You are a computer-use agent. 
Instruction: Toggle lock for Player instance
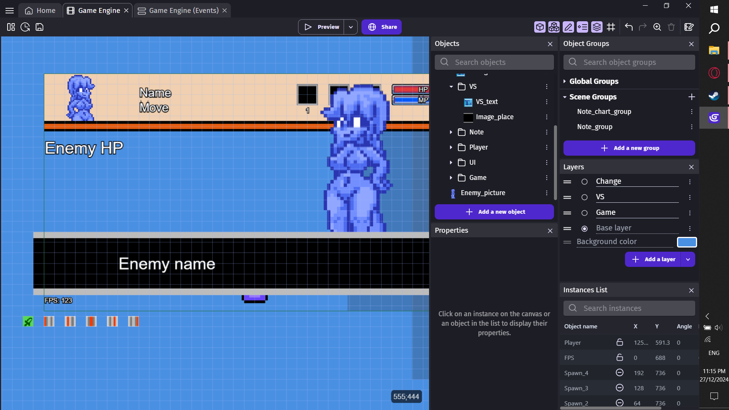click(x=620, y=342)
